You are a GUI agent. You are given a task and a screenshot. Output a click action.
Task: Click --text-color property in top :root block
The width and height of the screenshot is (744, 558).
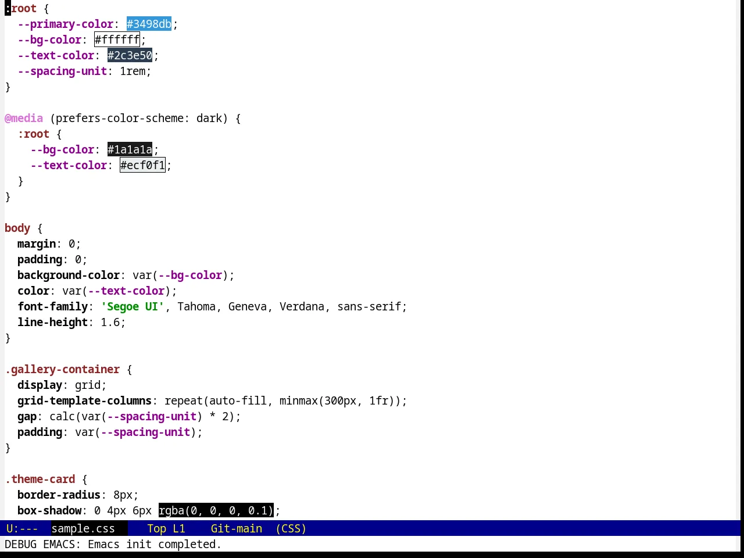[x=56, y=55]
